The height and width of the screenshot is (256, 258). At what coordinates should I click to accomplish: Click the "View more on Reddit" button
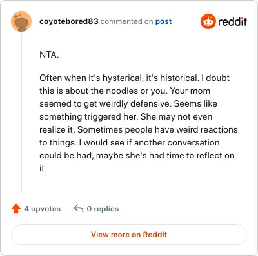(x=129, y=235)
